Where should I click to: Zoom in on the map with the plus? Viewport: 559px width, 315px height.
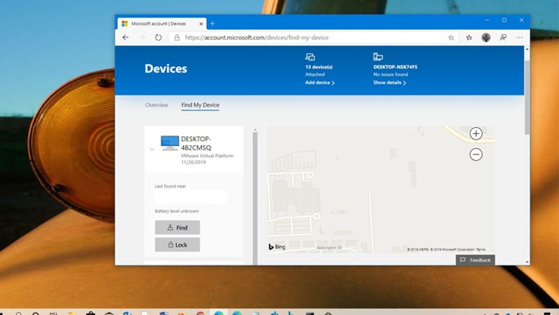coord(476,133)
